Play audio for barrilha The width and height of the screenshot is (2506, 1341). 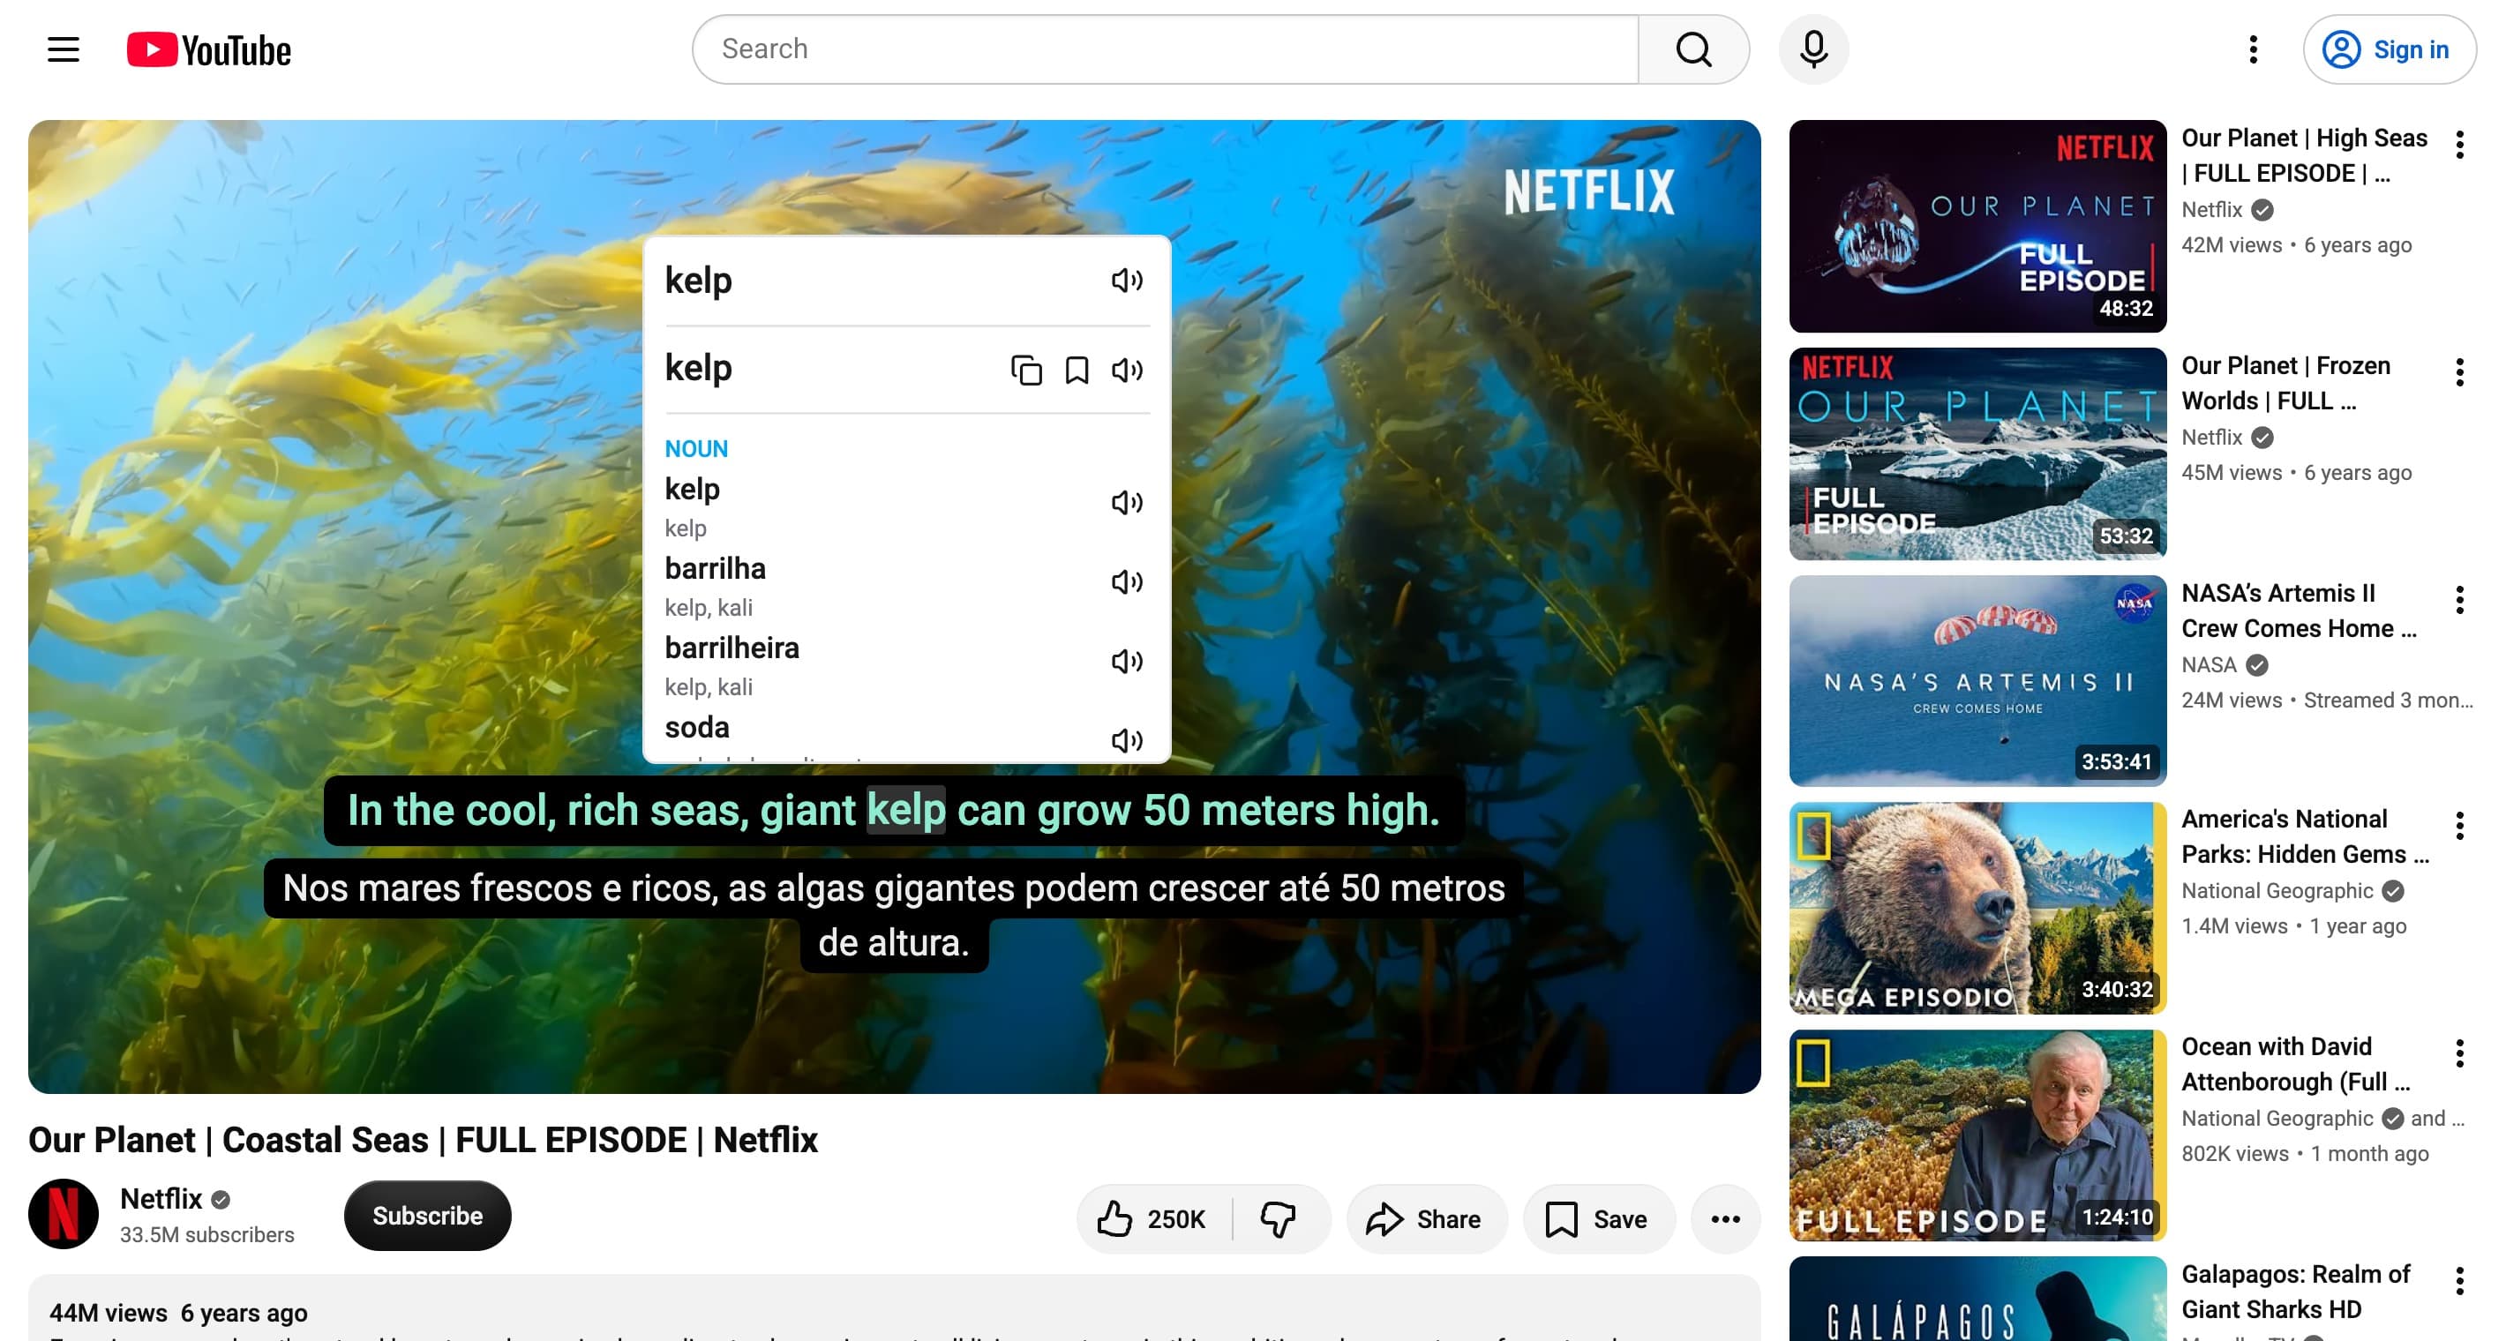pos(1127,581)
